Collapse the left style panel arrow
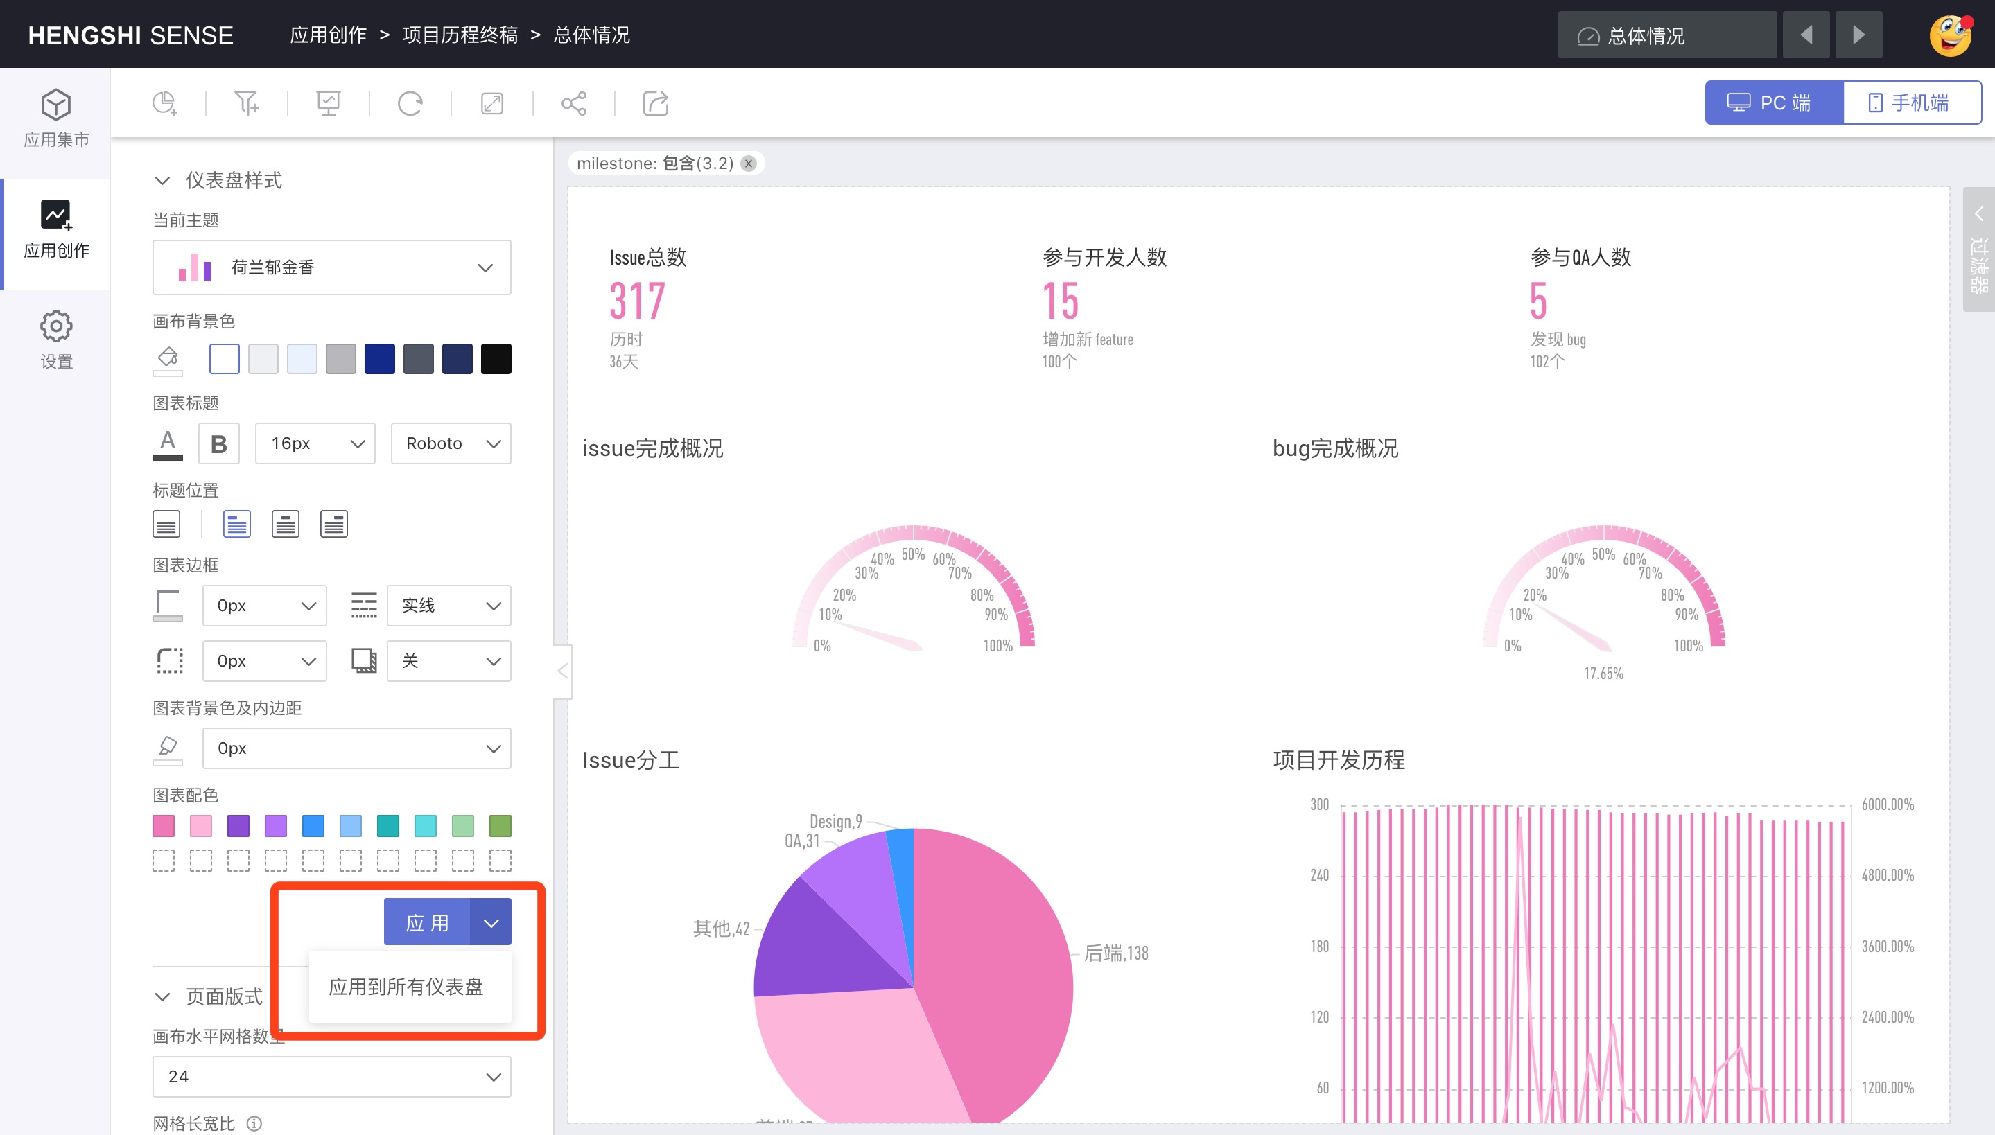 pyautogui.click(x=563, y=671)
